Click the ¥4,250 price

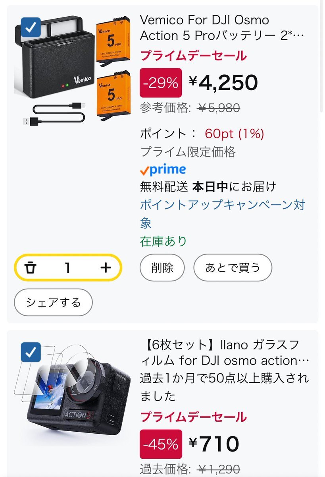pyautogui.click(x=223, y=82)
